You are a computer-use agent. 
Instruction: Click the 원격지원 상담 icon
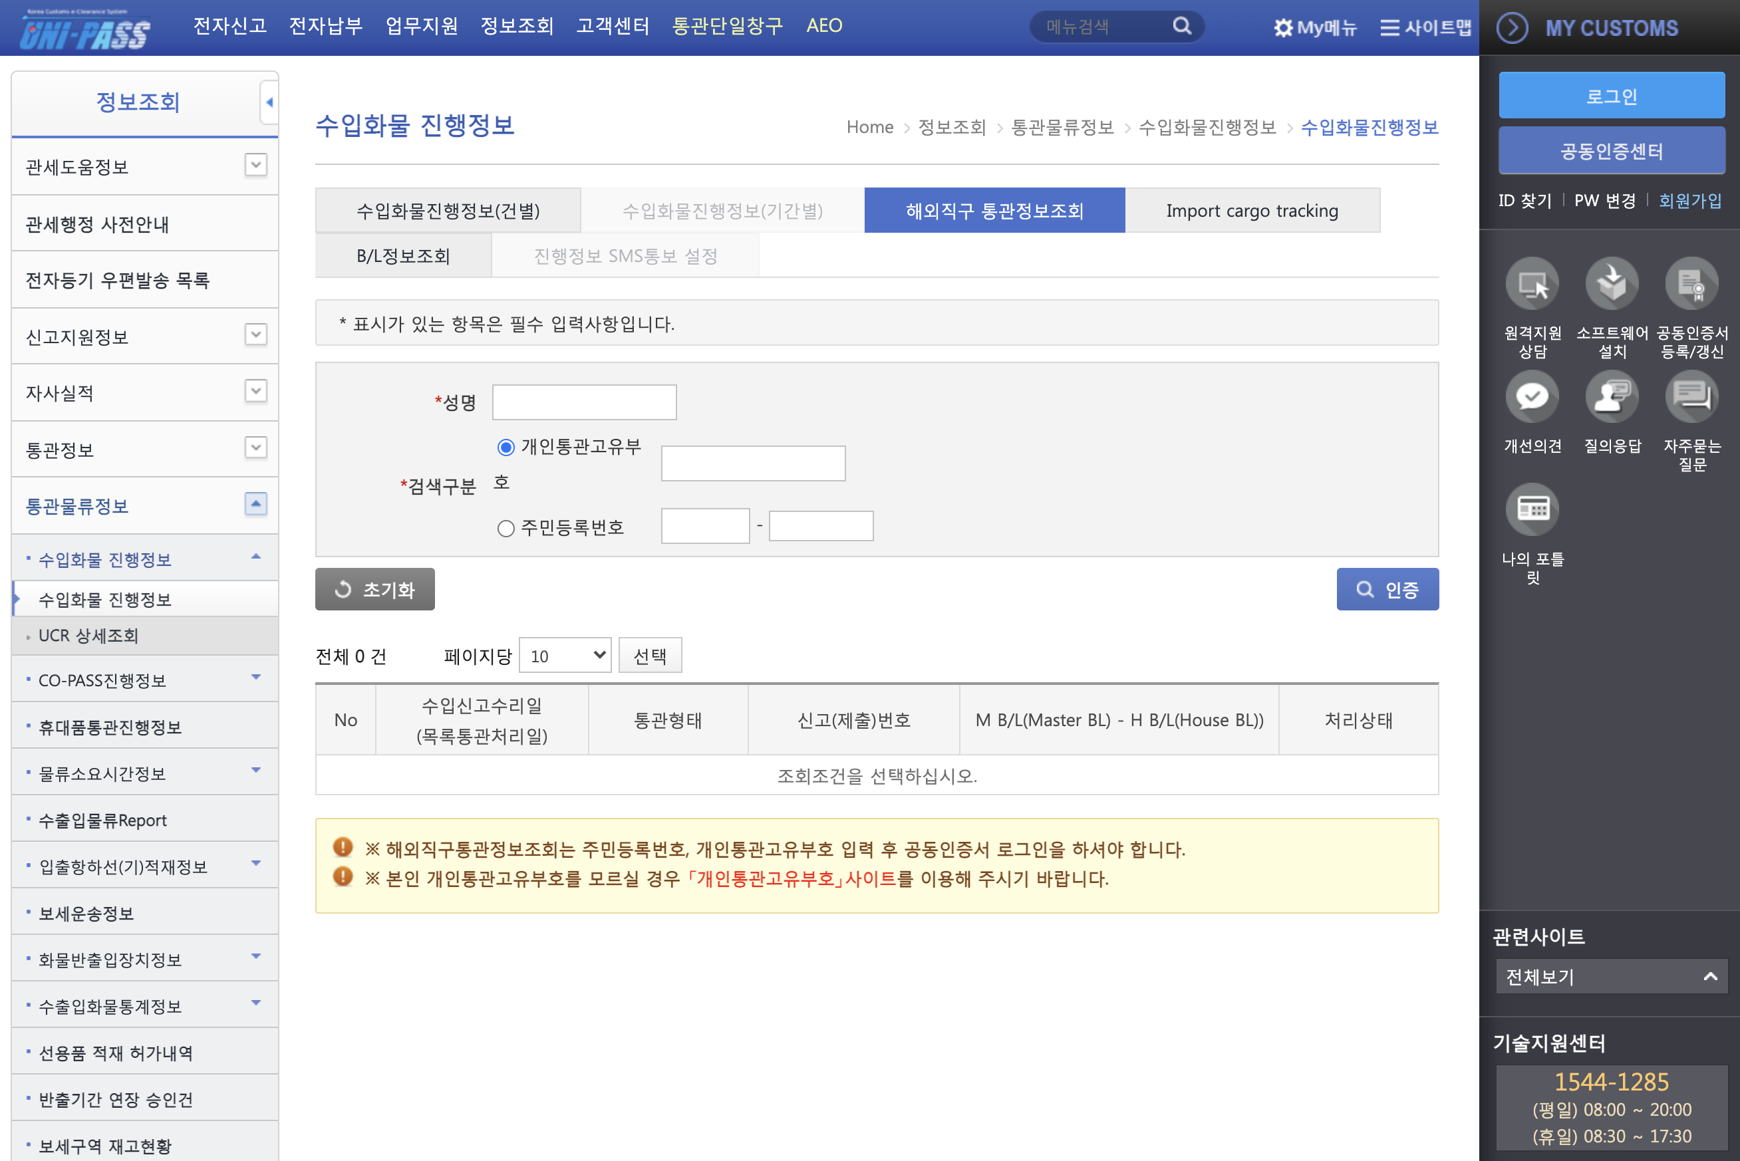click(x=1532, y=283)
